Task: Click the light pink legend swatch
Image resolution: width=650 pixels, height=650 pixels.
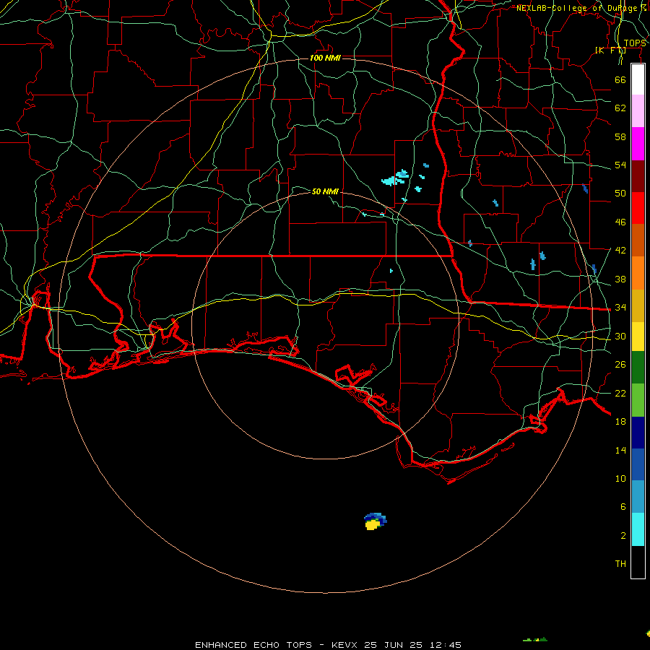Action: pyautogui.click(x=638, y=110)
